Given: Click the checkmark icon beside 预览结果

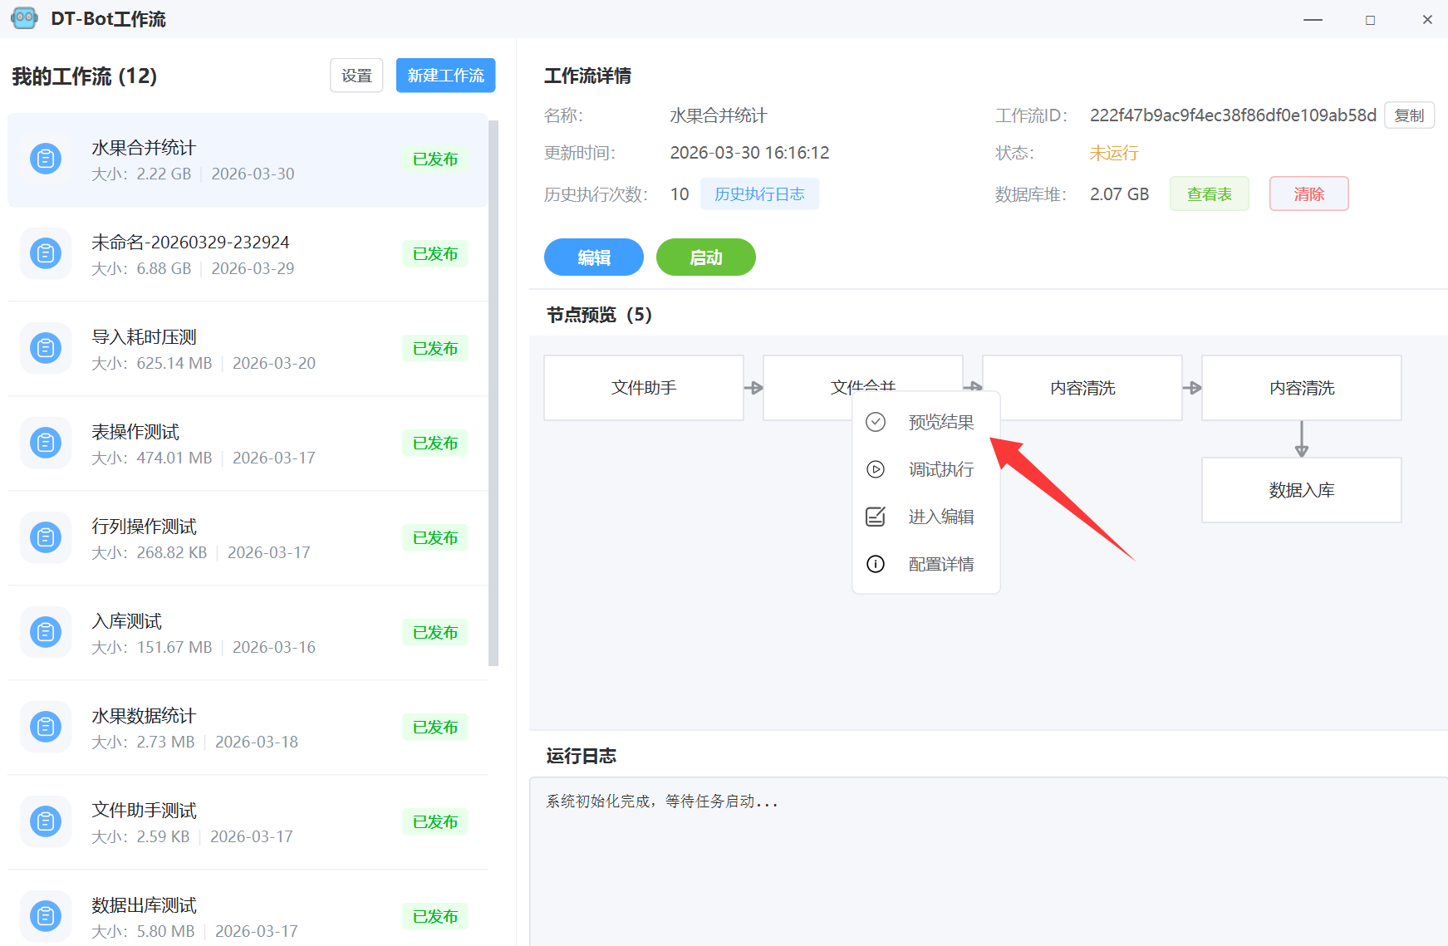Looking at the screenshot, I should coord(876,422).
